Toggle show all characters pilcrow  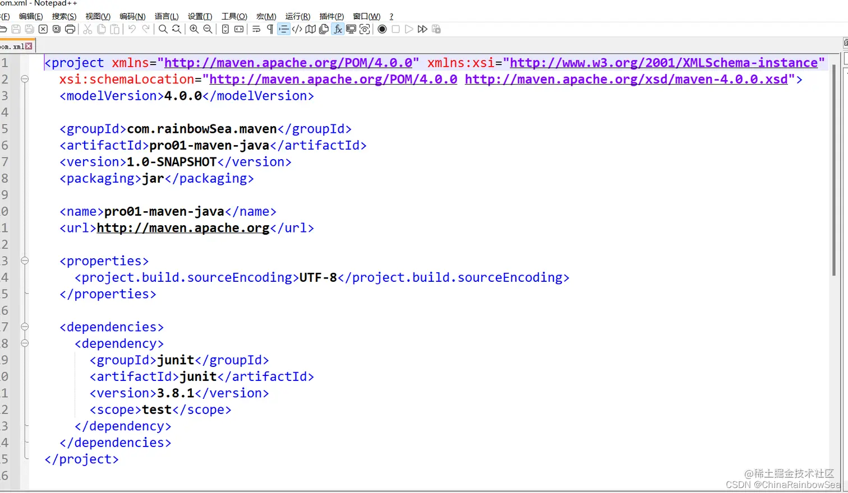pos(270,29)
